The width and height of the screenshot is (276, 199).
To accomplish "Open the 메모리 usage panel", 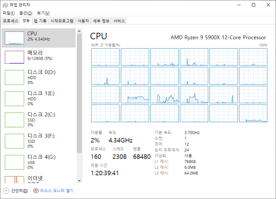I will click(39, 57).
